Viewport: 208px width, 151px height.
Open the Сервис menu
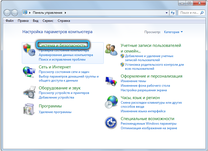pos(48,21)
